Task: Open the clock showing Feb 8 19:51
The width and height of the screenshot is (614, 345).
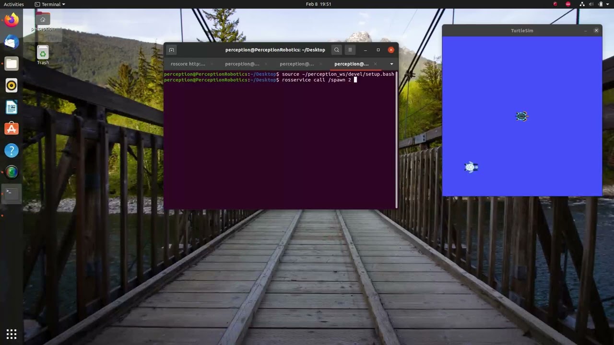Action: click(319, 4)
